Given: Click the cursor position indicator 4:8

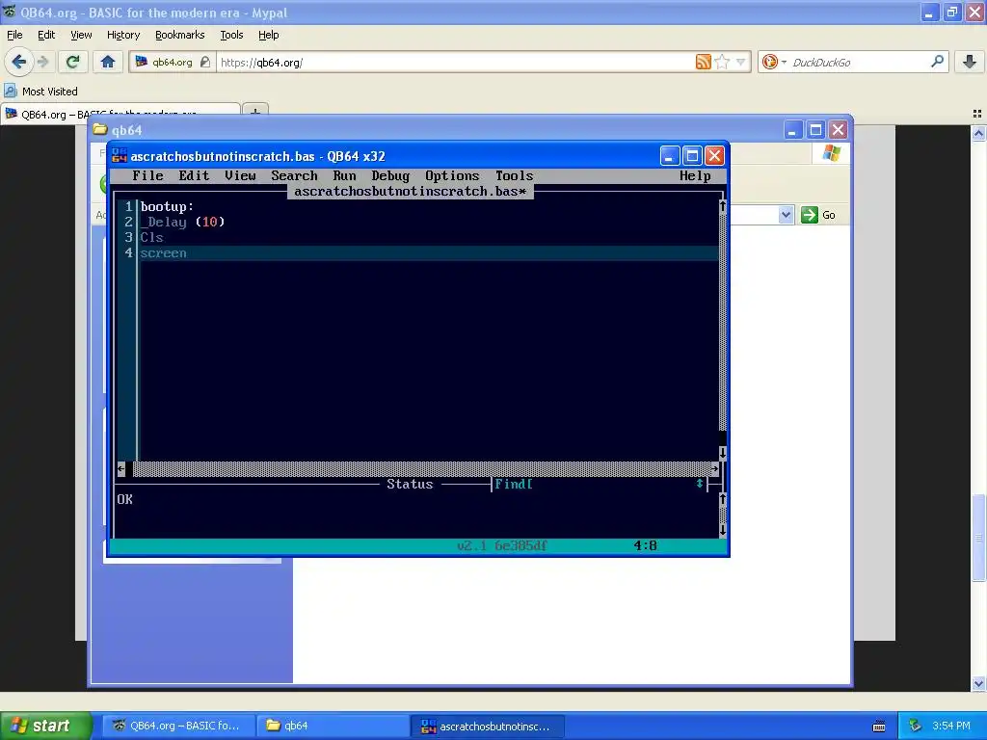Looking at the screenshot, I should [645, 545].
